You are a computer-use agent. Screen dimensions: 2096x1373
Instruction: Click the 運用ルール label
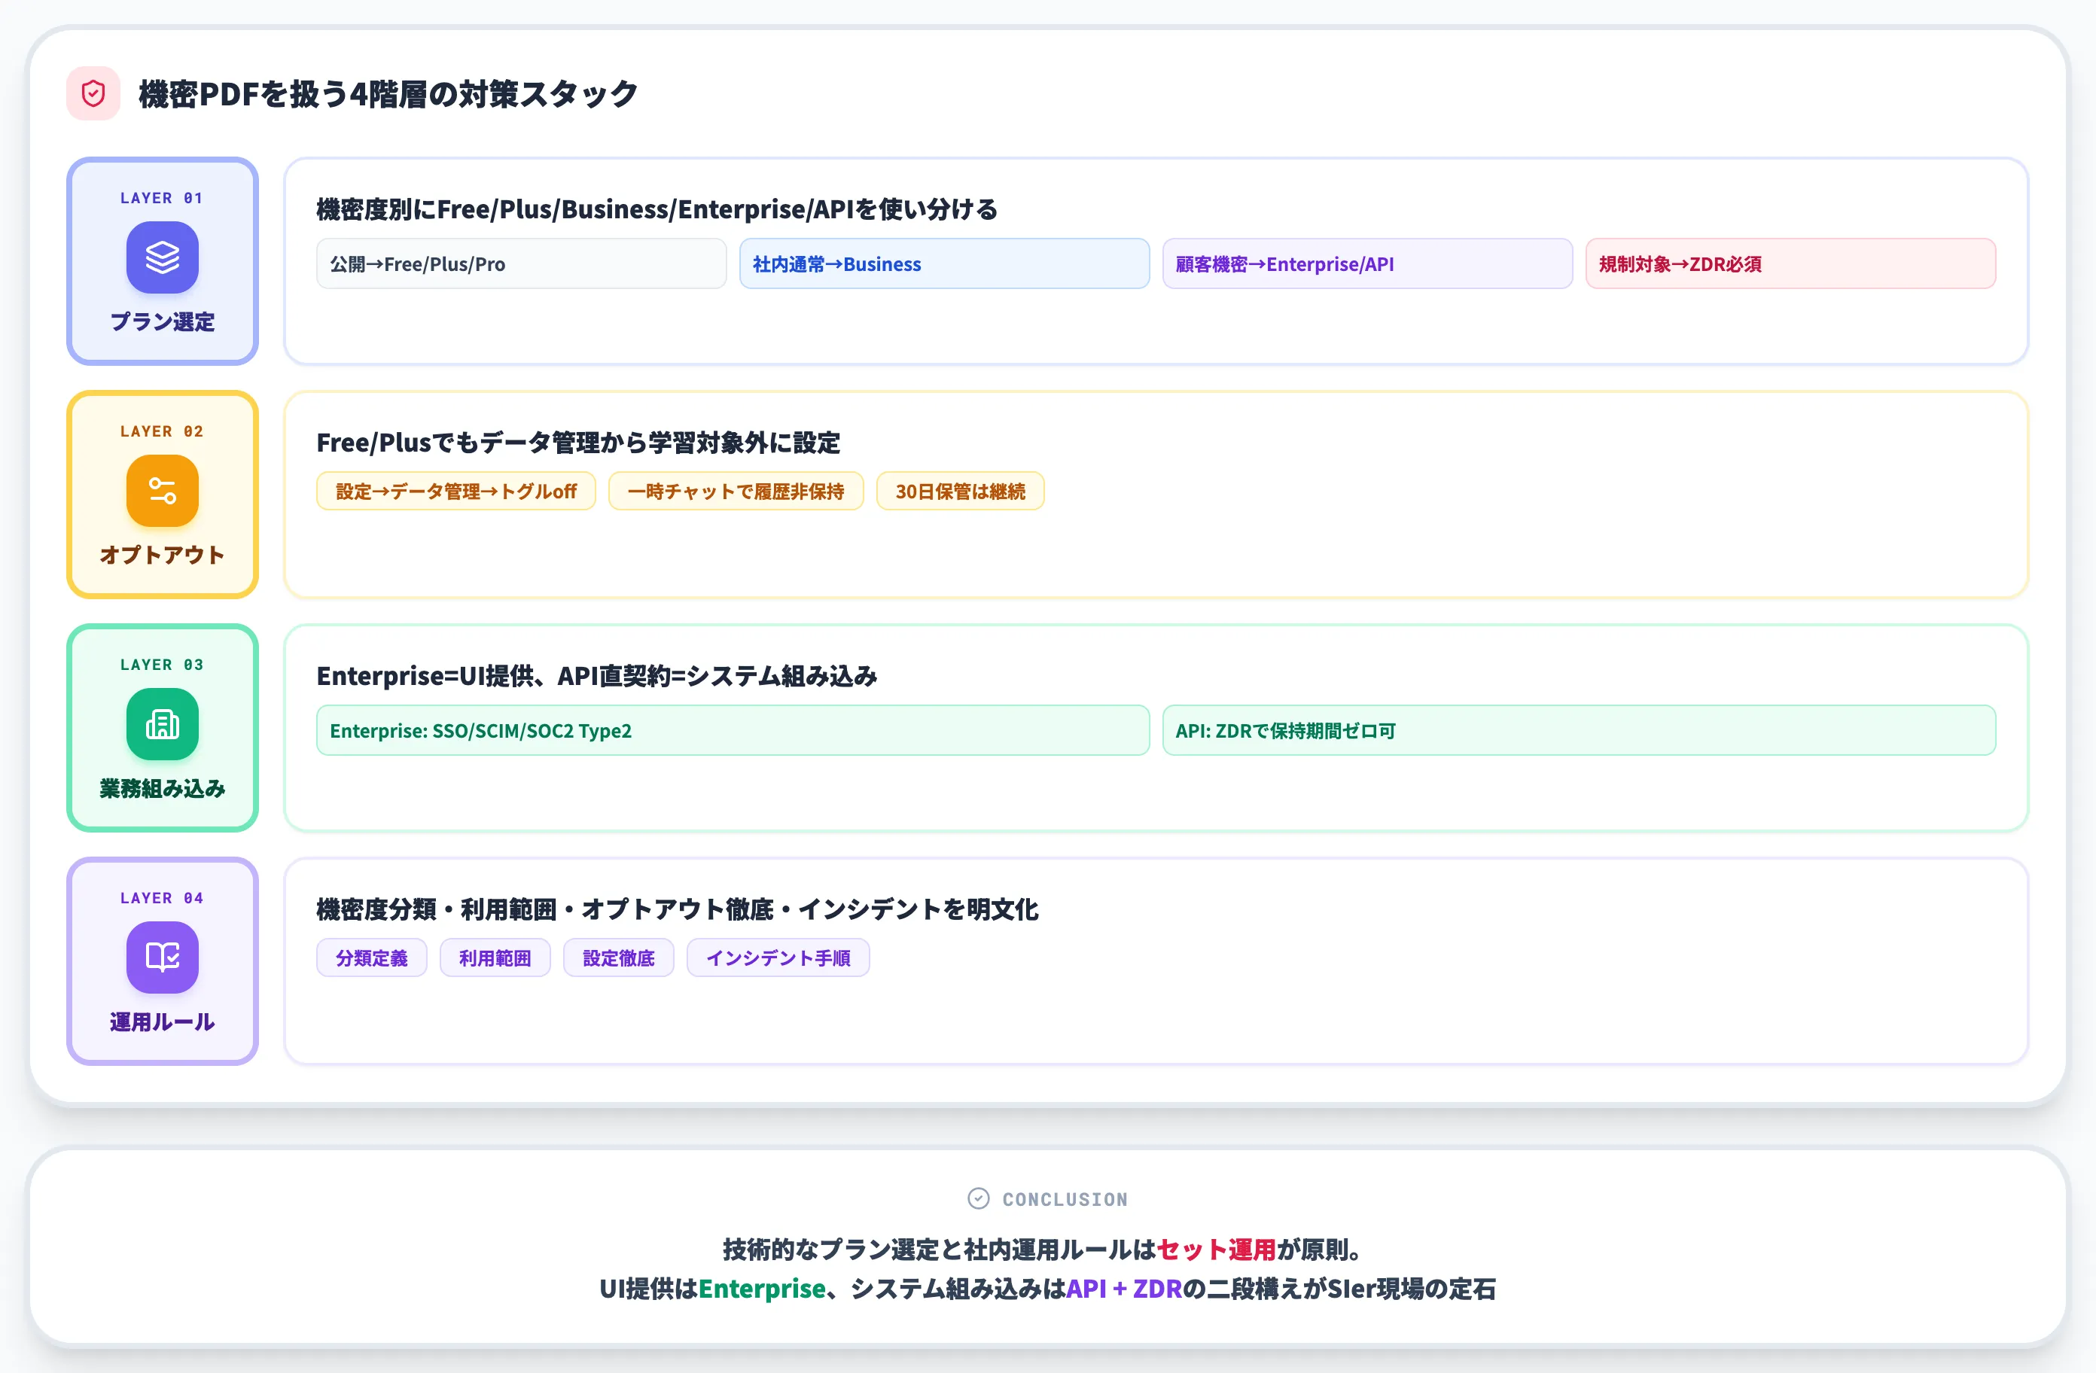coord(162,1021)
